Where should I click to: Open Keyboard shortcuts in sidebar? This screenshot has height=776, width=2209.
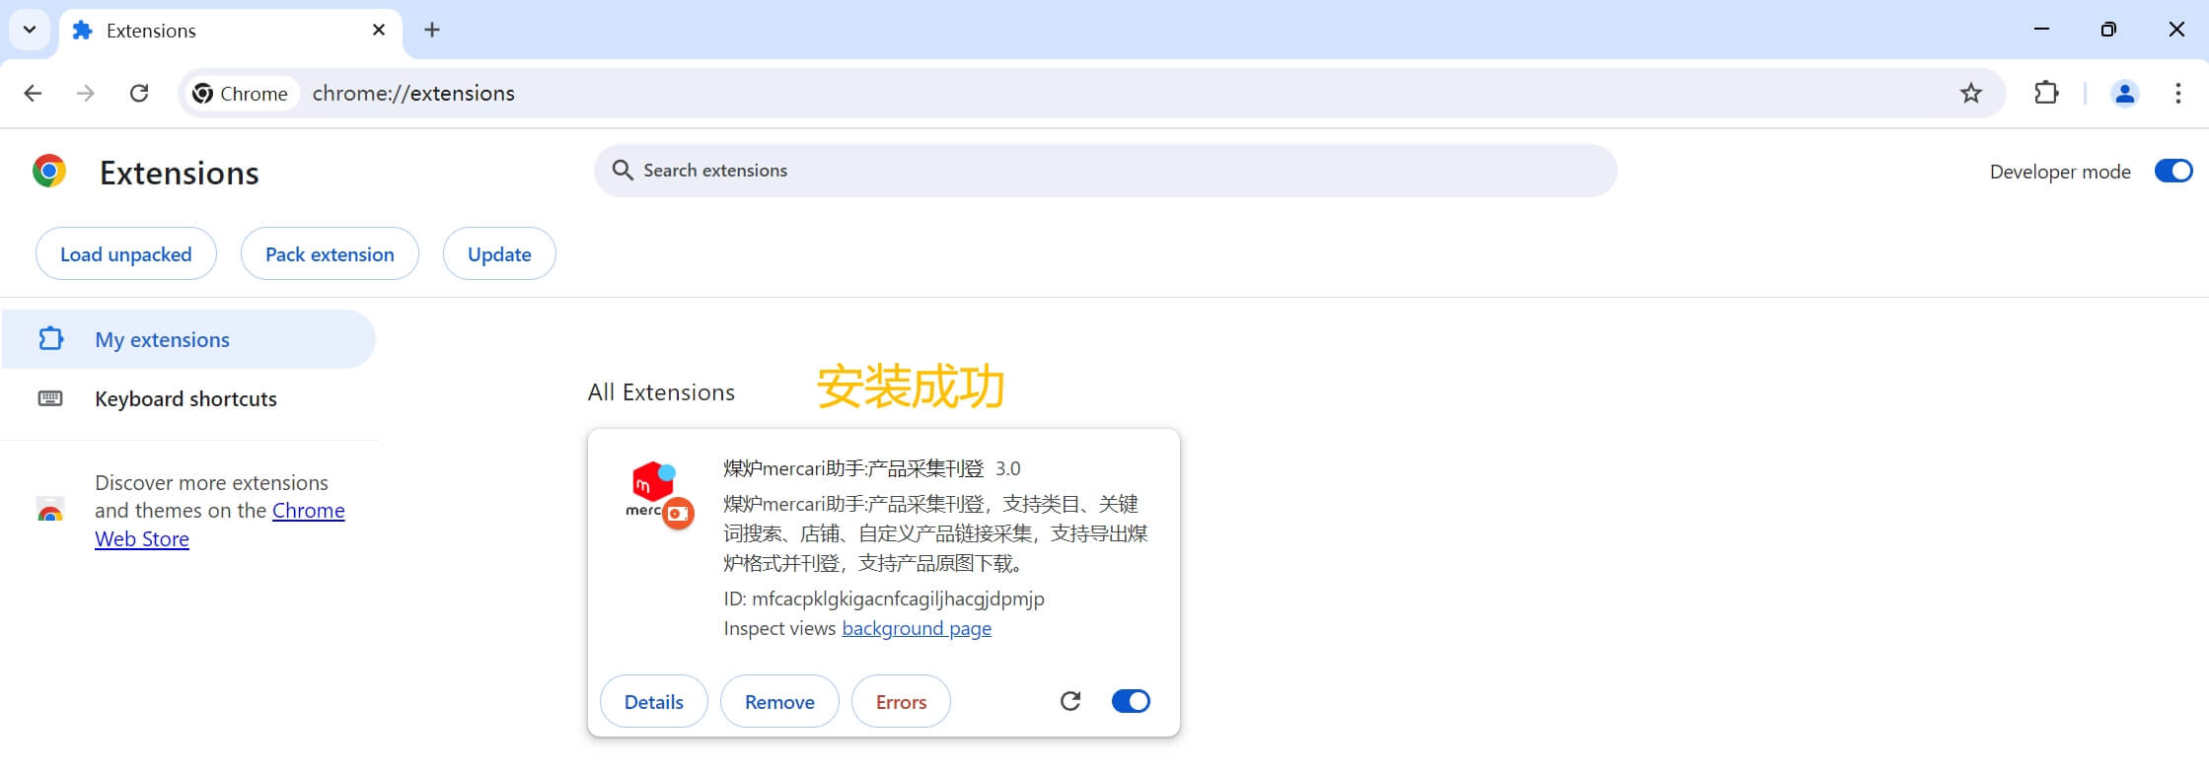tap(188, 398)
